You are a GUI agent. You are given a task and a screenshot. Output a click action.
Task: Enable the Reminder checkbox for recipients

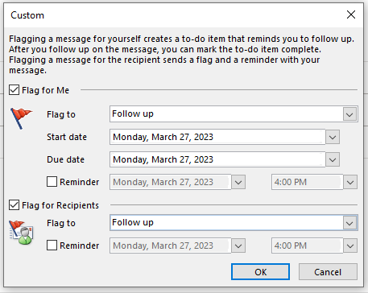pos(52,246)
